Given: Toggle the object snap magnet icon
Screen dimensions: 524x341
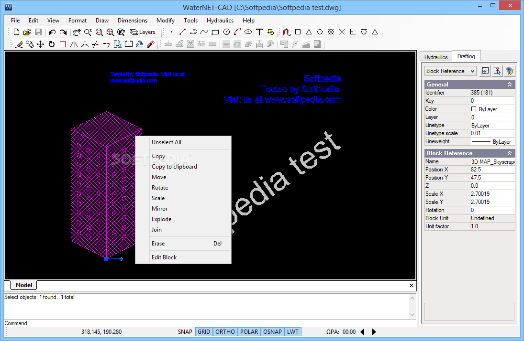Looking at the screenshot, I should click(286, 32).
